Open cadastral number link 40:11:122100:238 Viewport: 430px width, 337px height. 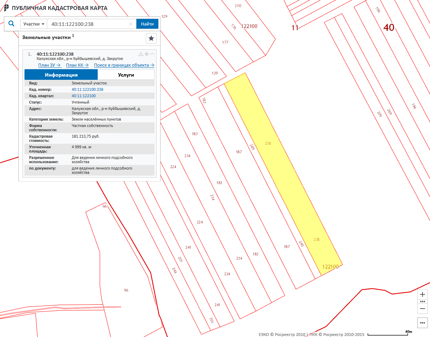tap(87, 89)
